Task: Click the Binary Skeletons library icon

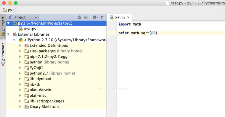Action: (x=27, y=106)
